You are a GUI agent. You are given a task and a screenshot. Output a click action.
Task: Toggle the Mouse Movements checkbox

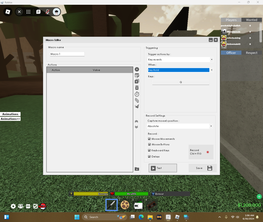tap(149, 139)
